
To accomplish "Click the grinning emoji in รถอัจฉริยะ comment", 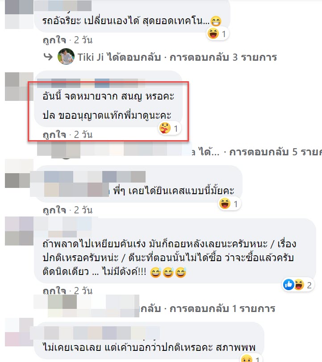I will pos(216,21).
